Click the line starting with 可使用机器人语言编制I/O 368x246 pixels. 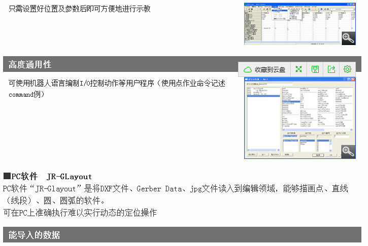tap(117, 83)
